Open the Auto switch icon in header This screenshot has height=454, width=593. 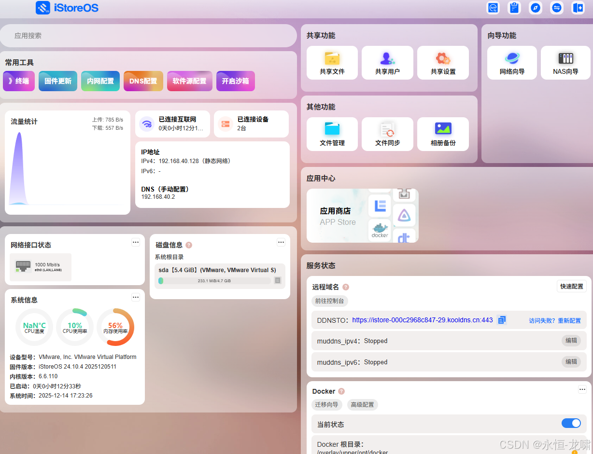click(493, 8)
